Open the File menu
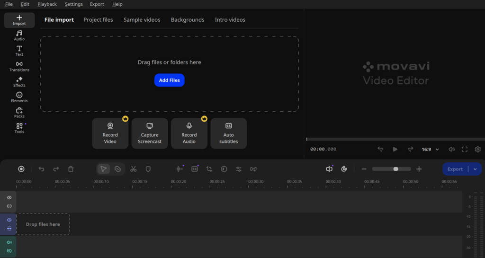485x258 pixels. tap(9, 4)
